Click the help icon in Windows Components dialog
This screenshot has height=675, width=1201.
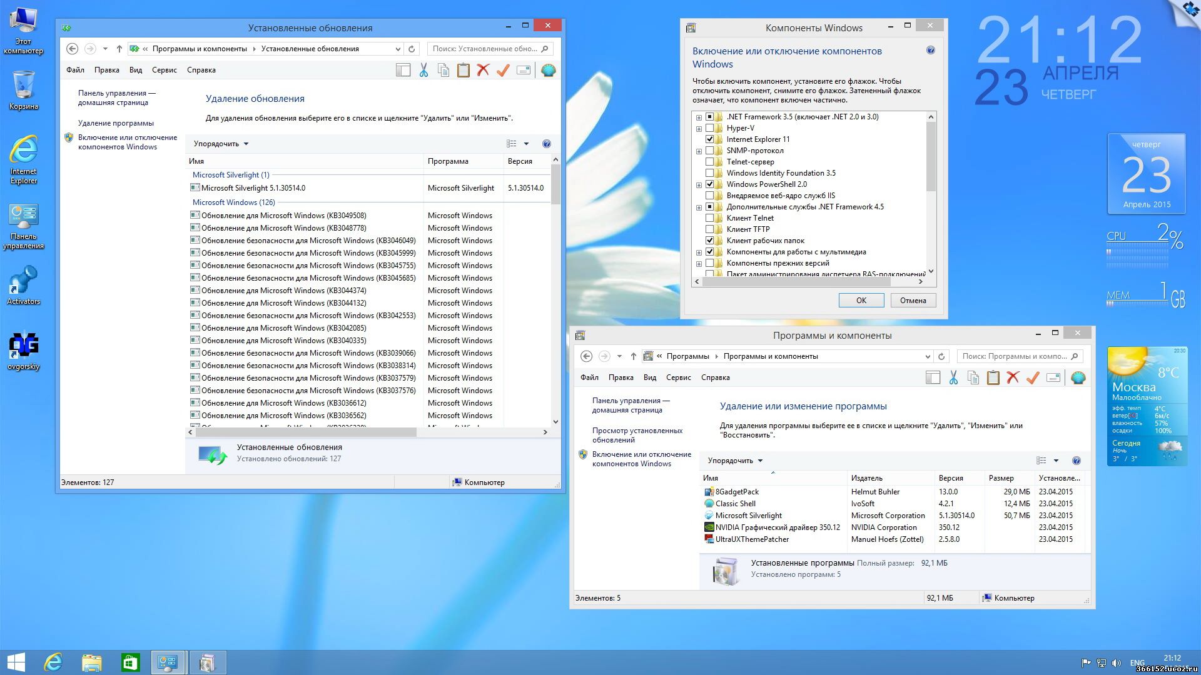pos(931,50)
